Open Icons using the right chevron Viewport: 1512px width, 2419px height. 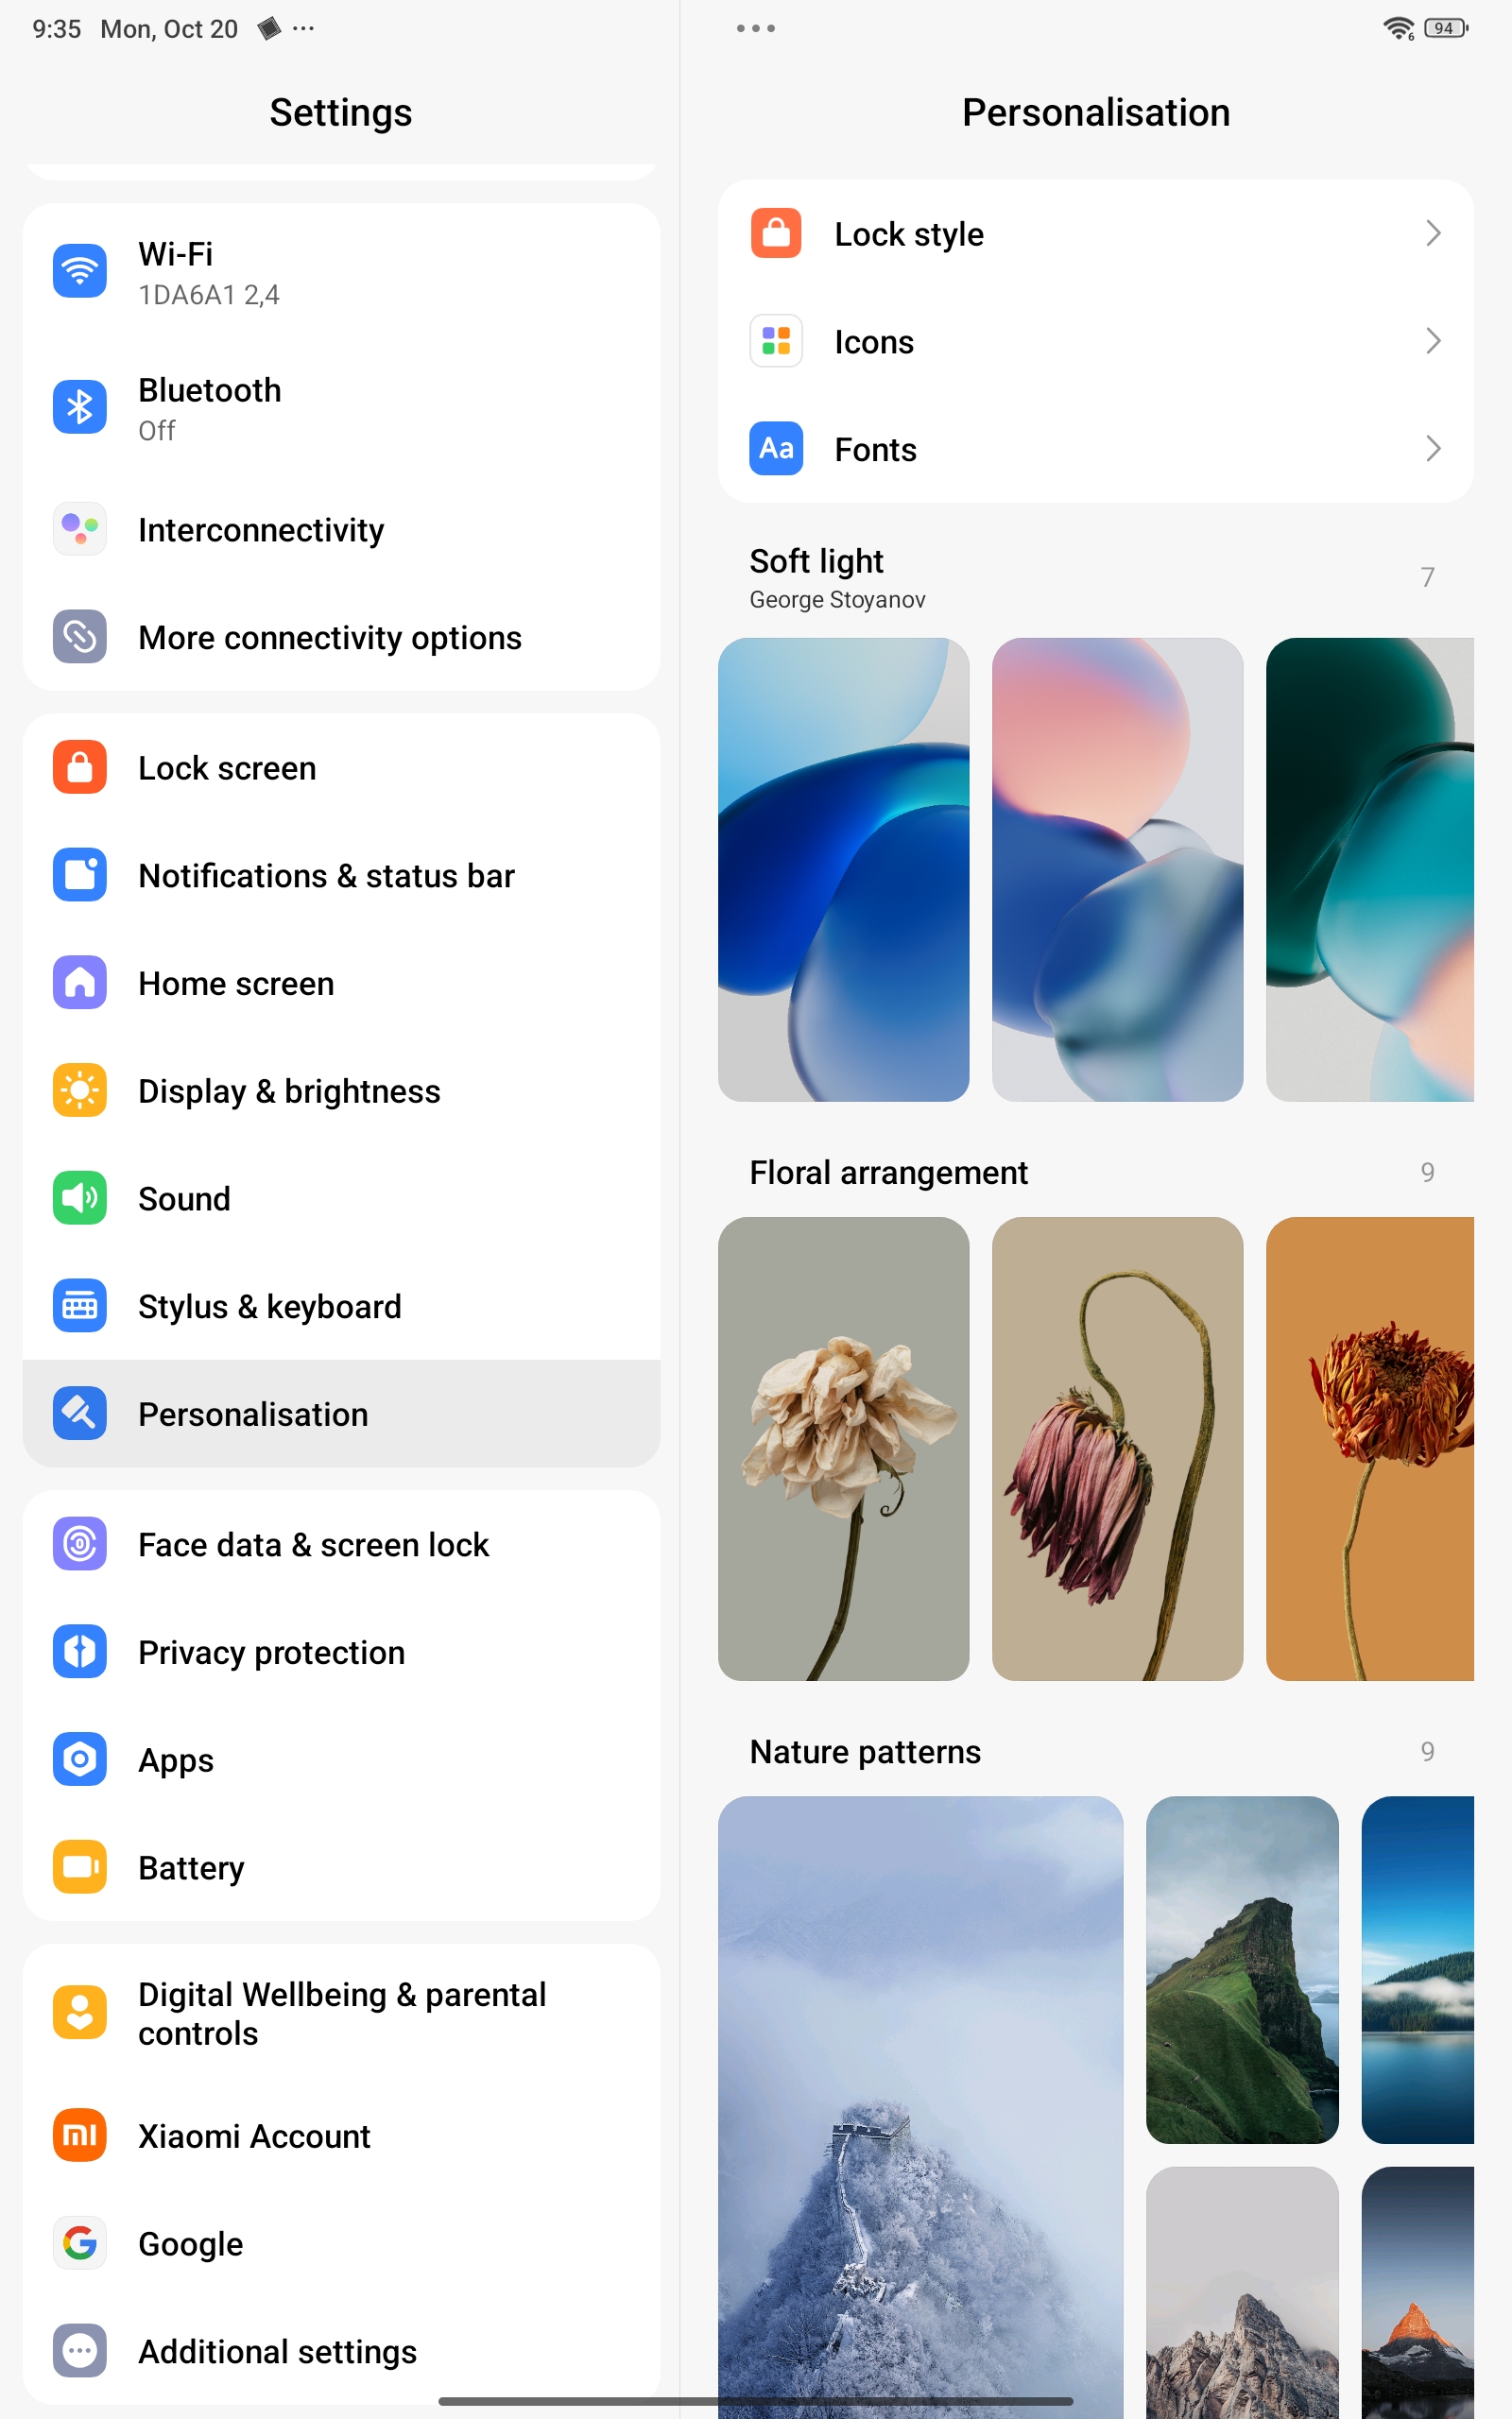(1432, 342)
